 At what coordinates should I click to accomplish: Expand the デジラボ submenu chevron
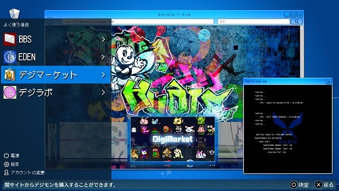[103, 92]
